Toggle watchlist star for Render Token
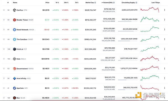Viewport: 168px width, 101px height. pyautogui.click(x=4, y=20)
